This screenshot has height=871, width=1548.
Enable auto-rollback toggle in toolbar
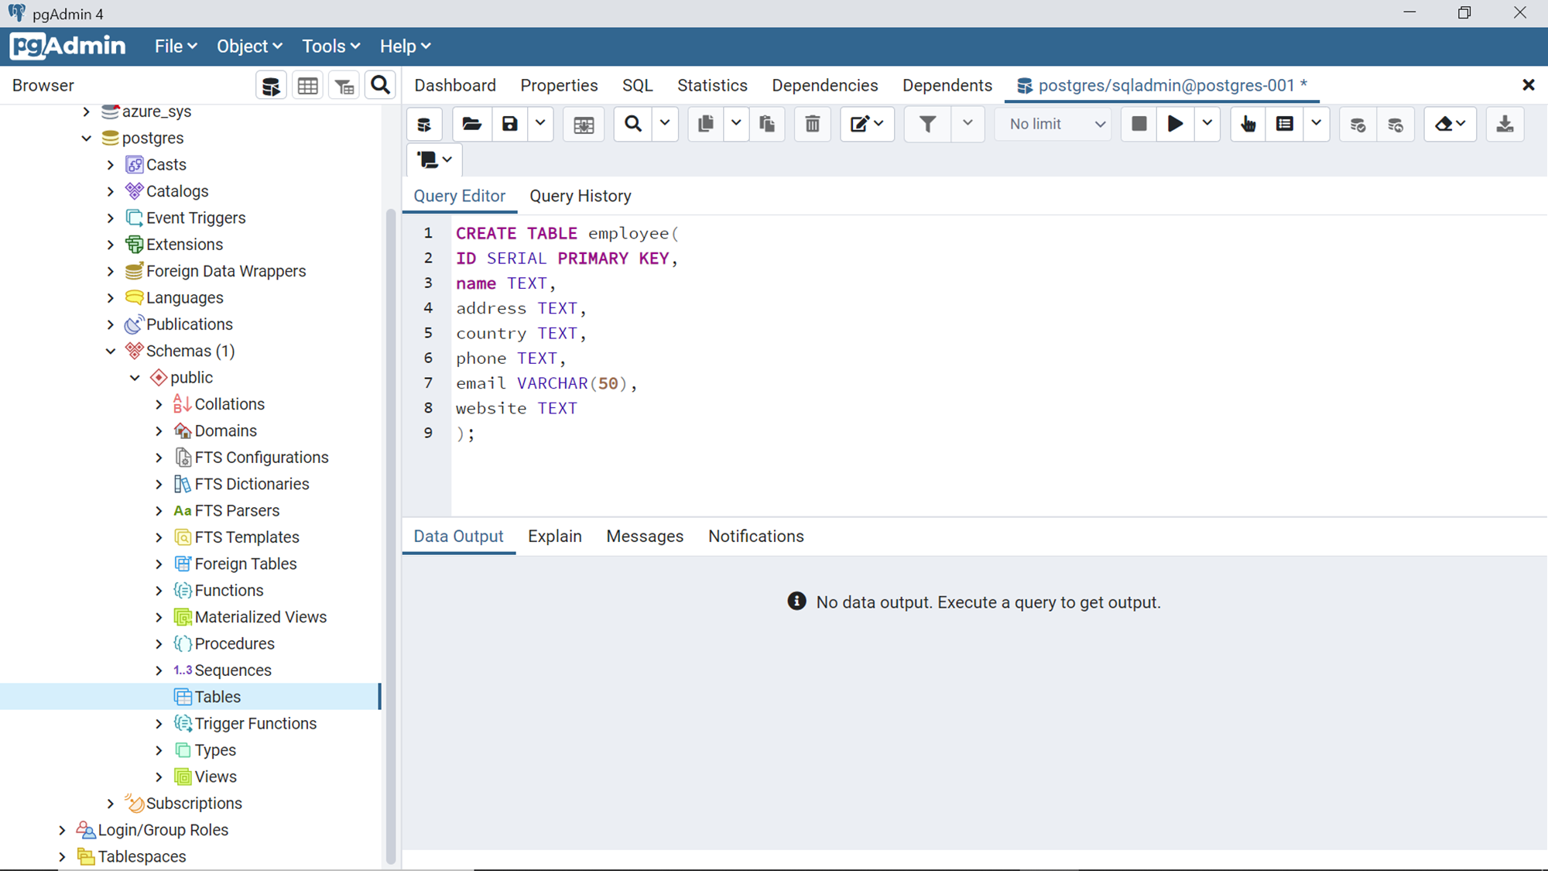click(x=1395, y=123)
